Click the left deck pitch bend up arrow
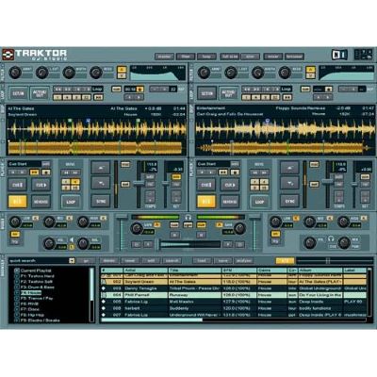377x377 pixels. [101, 168]
